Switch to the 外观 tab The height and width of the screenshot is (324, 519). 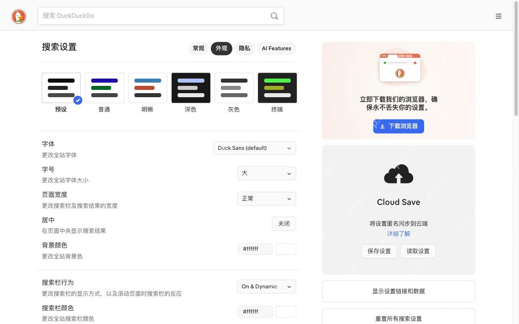click(221, 49)
